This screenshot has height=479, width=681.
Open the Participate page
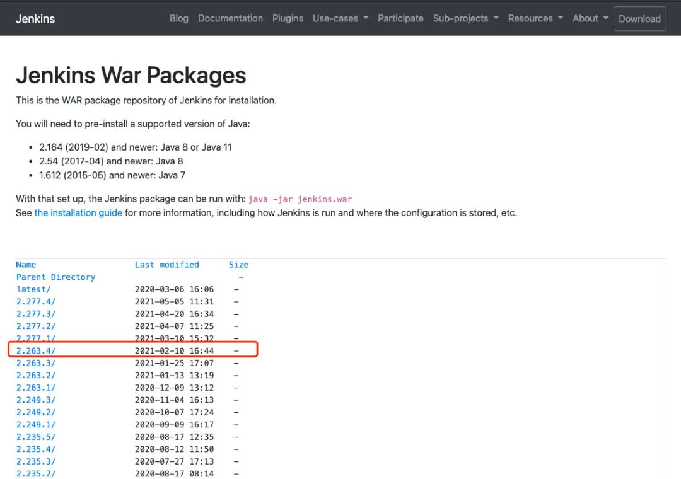pos(400,18)
